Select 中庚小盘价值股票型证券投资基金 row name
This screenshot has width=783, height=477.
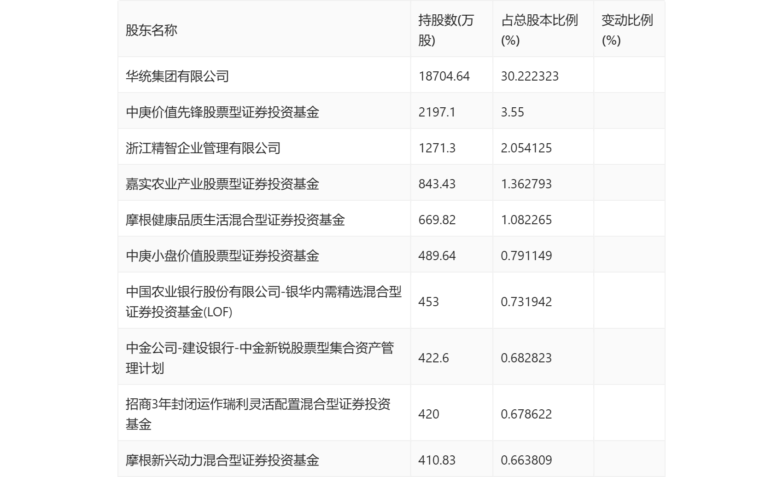[222, 256]
